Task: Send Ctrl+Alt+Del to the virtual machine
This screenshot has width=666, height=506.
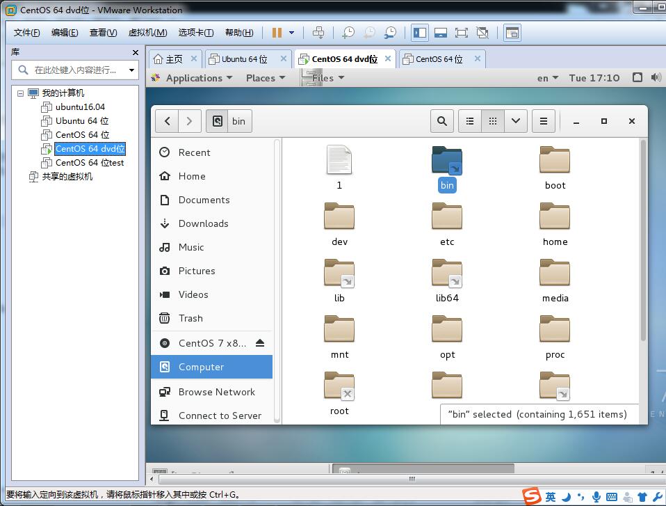Action: click(318, 33)
